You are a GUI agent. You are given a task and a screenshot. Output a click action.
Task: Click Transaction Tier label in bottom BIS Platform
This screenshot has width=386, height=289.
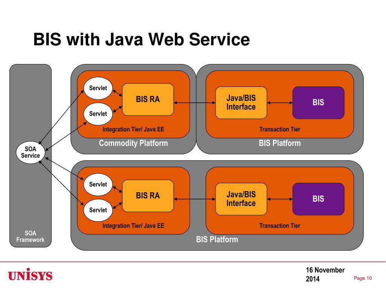(280, 226)
